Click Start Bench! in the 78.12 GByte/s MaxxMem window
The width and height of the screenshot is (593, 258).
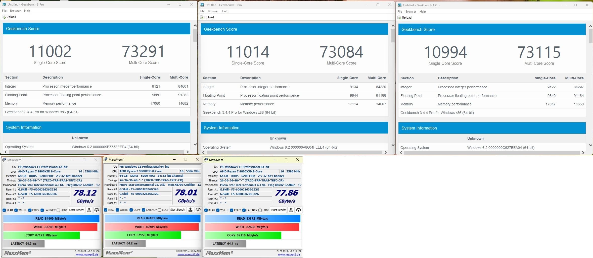click(76, 210)
